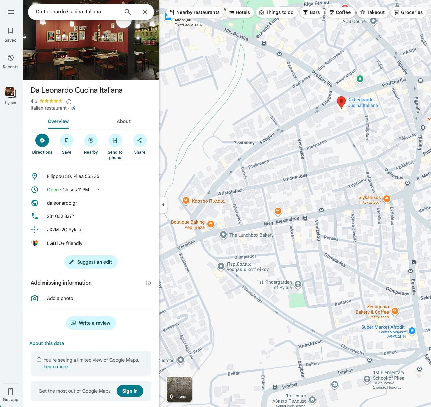Share the restaurant listing
This screenshot has width=431, height=407.
(140, 140)
